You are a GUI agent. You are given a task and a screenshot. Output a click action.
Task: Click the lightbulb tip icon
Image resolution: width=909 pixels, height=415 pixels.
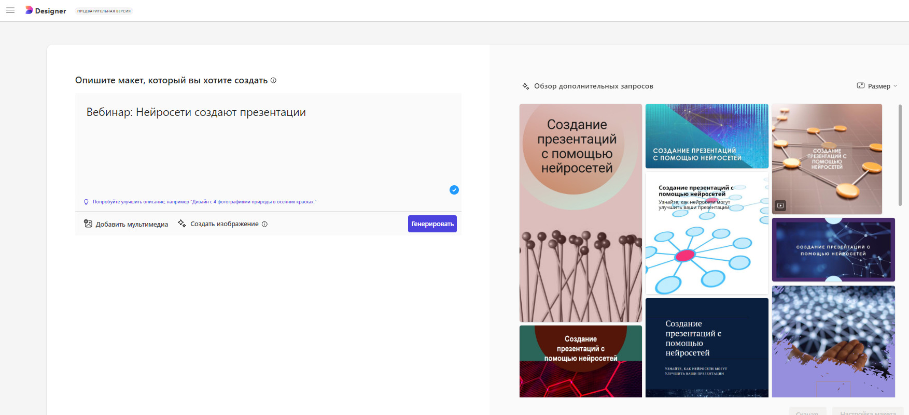[86, 202]
